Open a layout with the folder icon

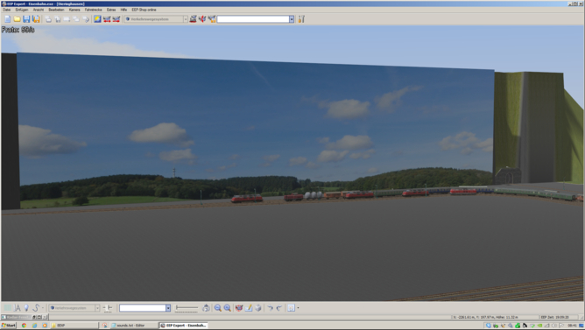click(x=17, y=19)
